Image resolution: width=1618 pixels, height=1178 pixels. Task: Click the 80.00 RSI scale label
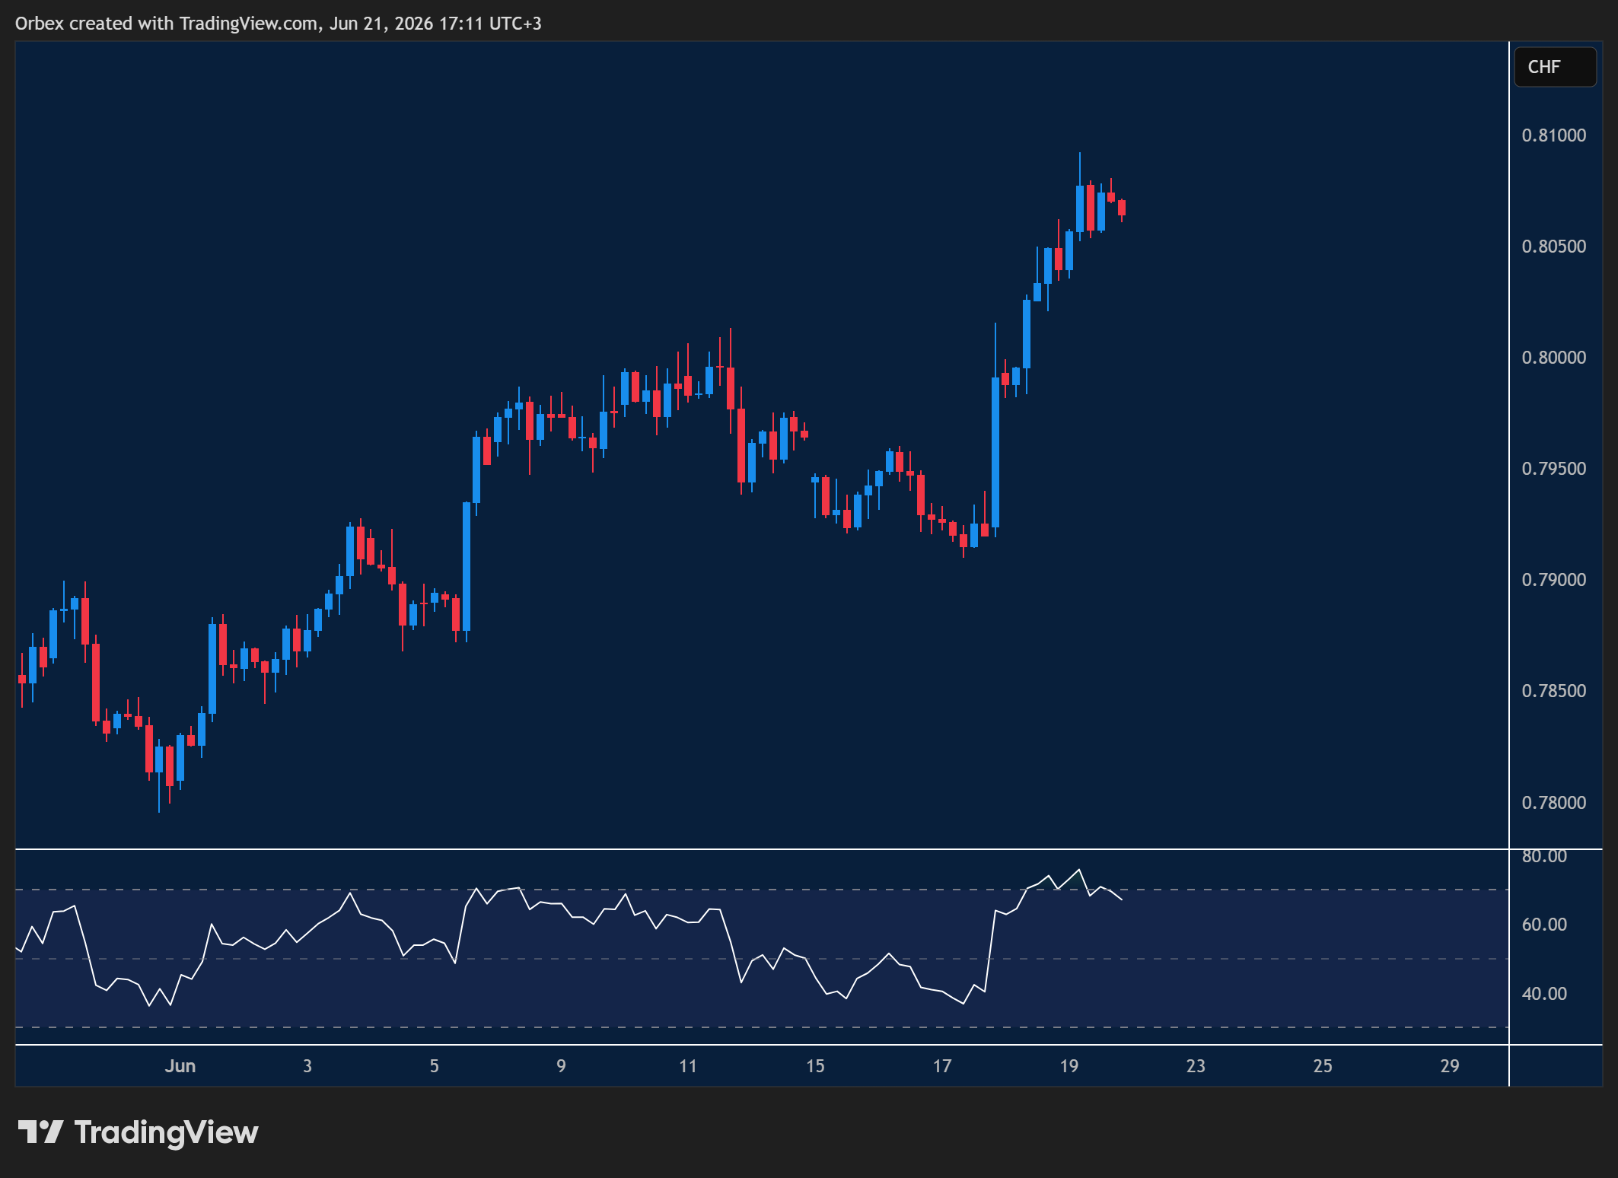pyautogui.click(x=1544, y=856)
